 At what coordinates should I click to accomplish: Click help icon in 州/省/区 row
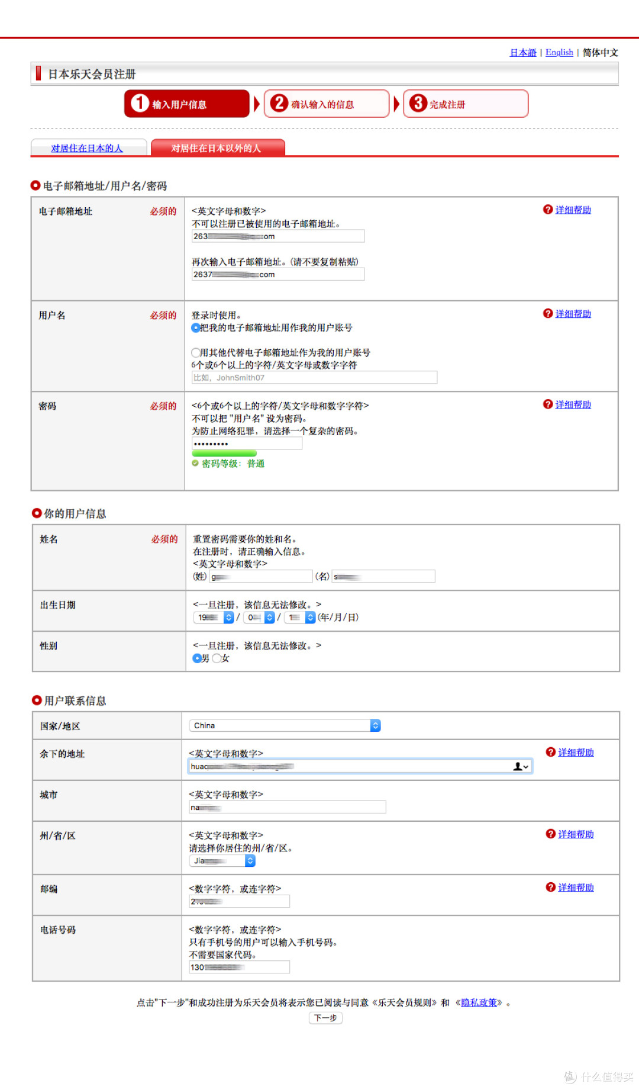pos(551,834)
